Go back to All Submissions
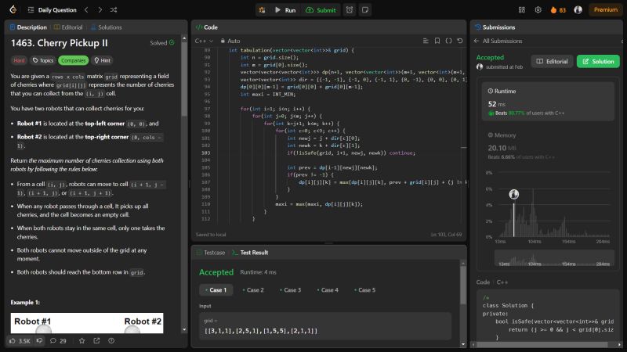The image size is (627, 352). (498, 41)
